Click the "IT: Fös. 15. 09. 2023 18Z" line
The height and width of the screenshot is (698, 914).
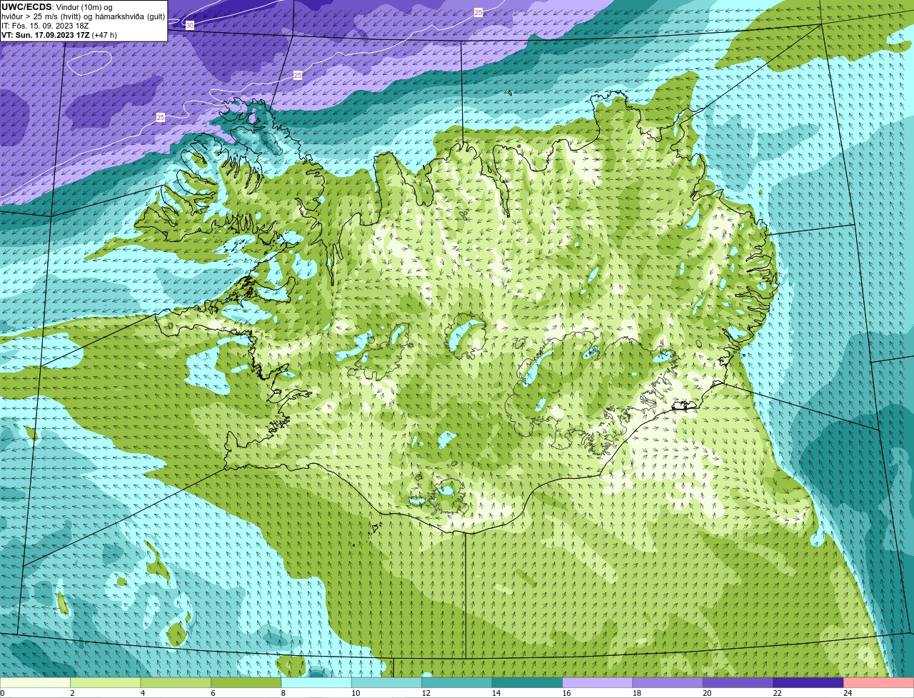[x=45, y=25]
